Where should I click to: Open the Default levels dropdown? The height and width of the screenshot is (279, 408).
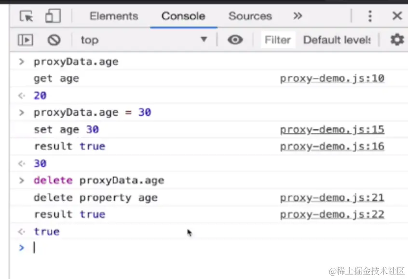click(x=337, y=40)
